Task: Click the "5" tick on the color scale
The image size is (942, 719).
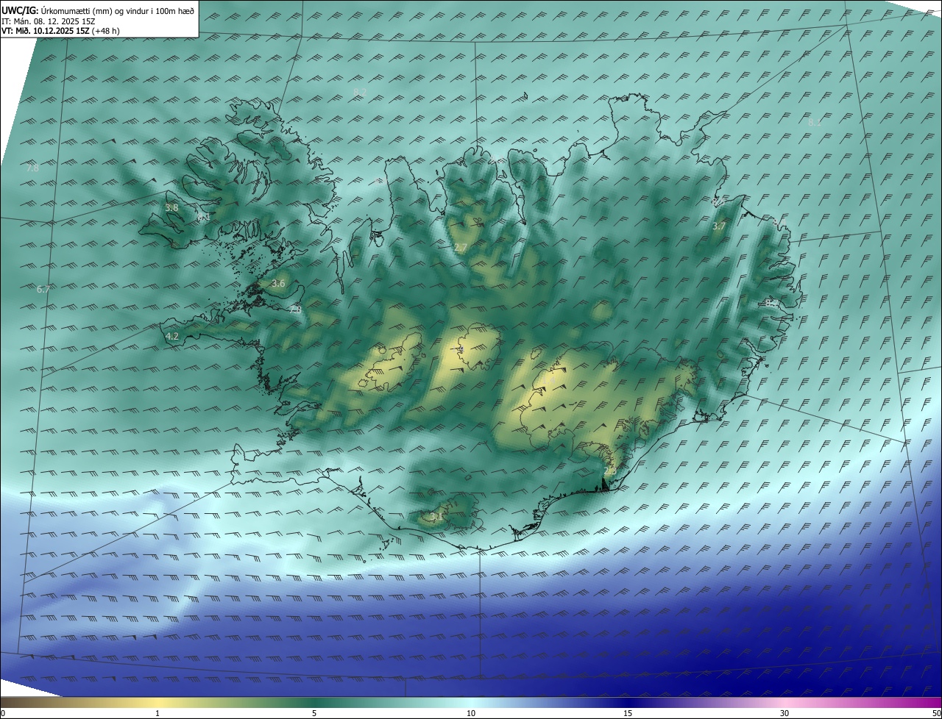Action: pyautogui.click(x=314, y=713)
